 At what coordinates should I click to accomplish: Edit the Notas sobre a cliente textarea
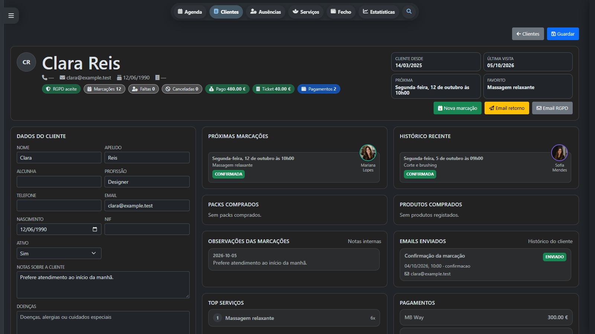coord(103,285)
